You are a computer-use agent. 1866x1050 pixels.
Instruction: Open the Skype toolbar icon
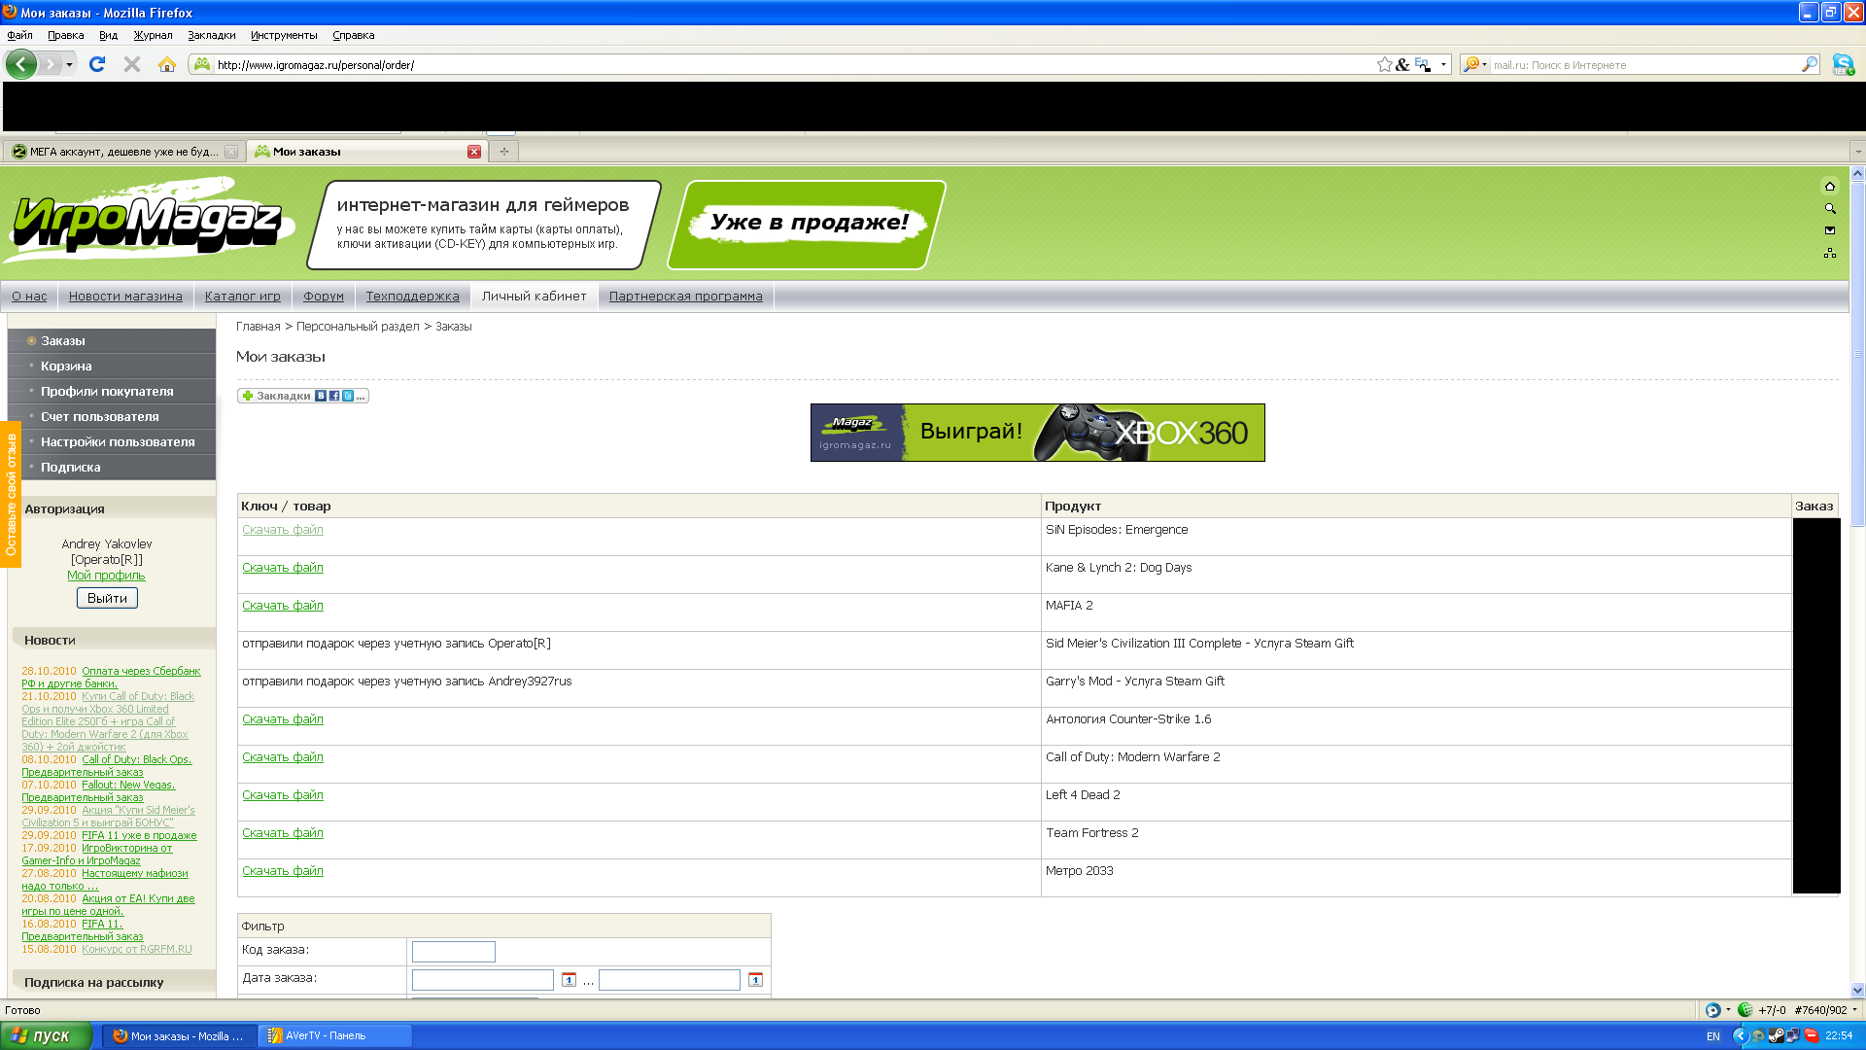tap(1843, 64)
